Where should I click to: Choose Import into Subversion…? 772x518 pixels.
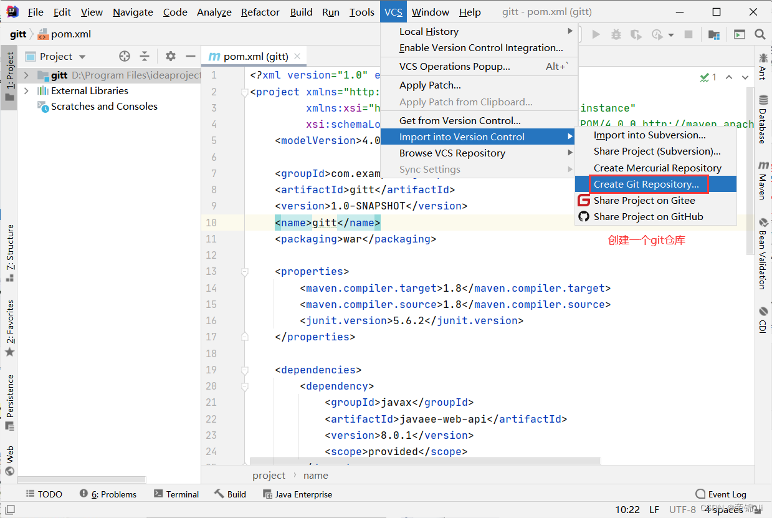[655, 135]
